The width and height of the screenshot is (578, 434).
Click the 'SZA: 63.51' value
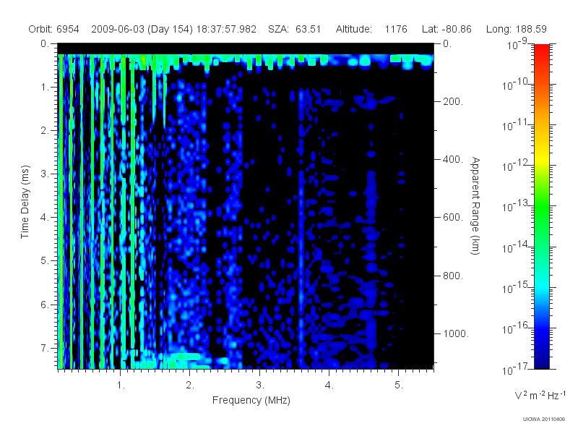pos(295,29)
